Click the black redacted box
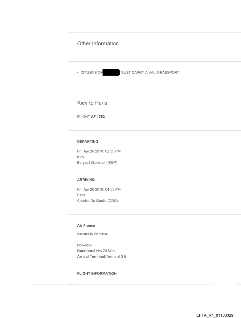The image size is (241, 318). (x=111, y=73)
